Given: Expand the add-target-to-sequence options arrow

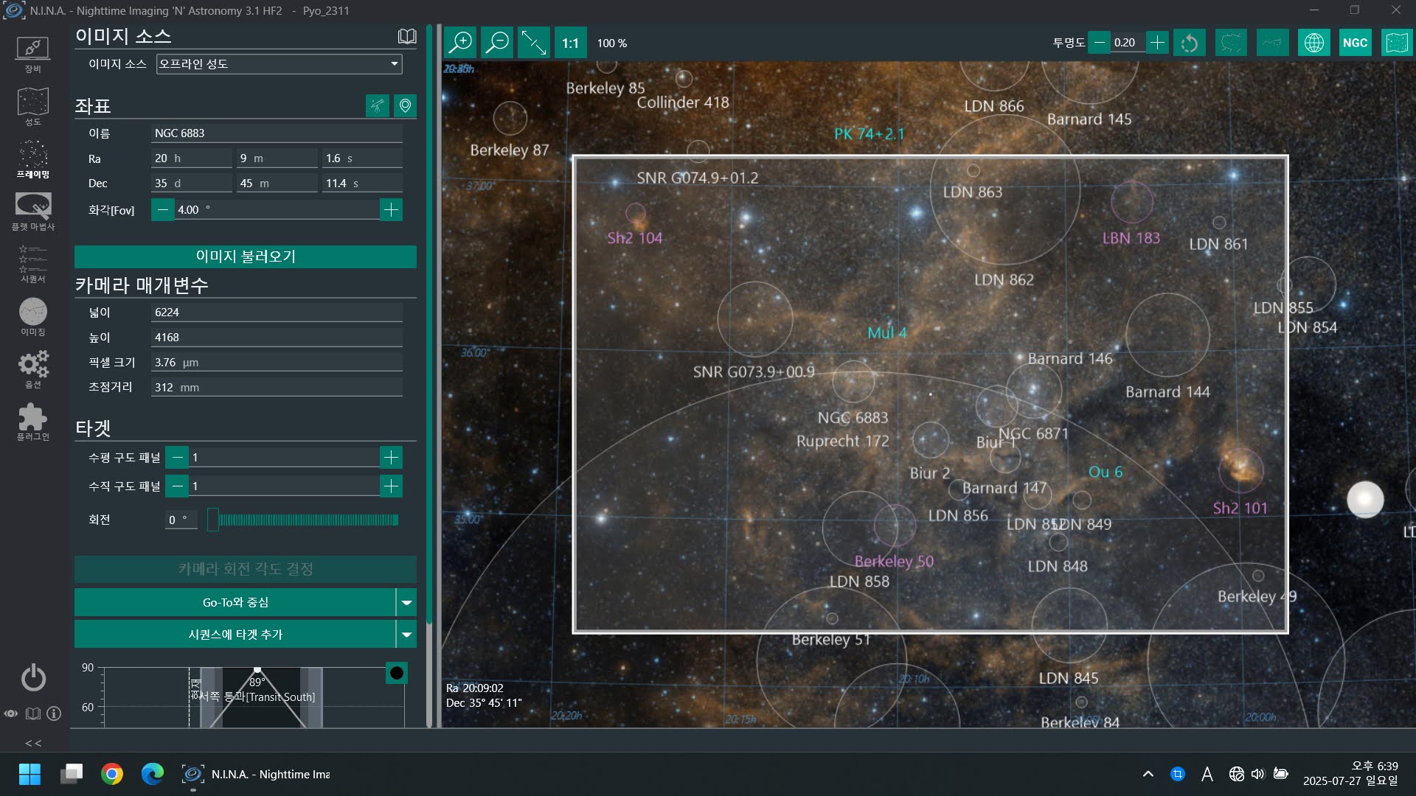Looking at the screenshot, I should click(406, 635).
